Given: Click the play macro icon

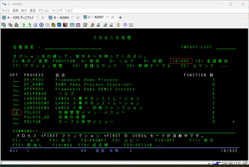Looking at the screenshot, I should point(105,25).
